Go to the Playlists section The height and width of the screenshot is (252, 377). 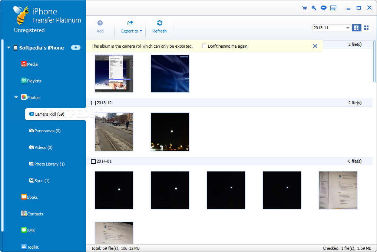click(x=34, y=81)
